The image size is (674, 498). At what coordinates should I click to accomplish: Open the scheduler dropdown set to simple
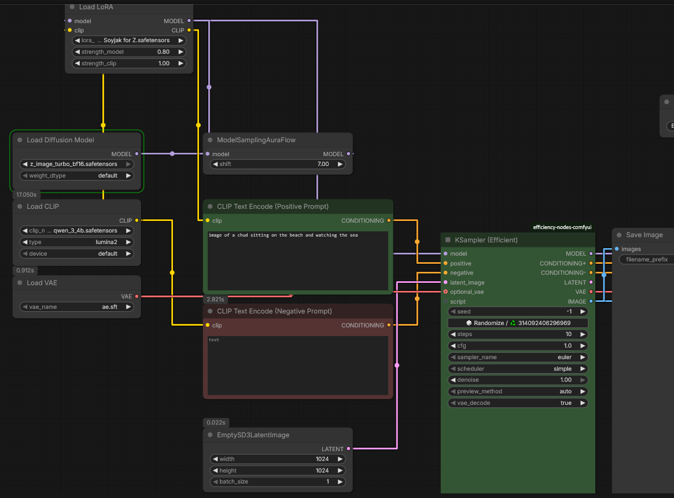pos(518,368)
